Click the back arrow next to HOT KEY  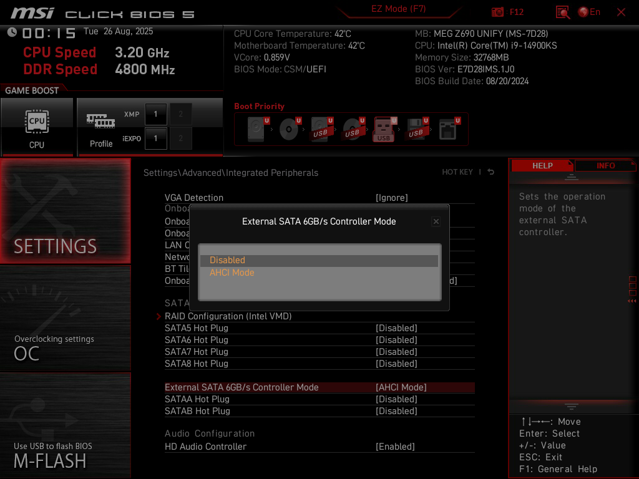(490, 172)
